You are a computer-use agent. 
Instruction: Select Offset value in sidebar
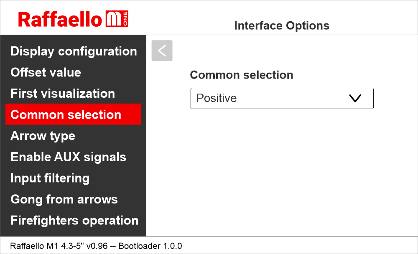click(46, 72)
